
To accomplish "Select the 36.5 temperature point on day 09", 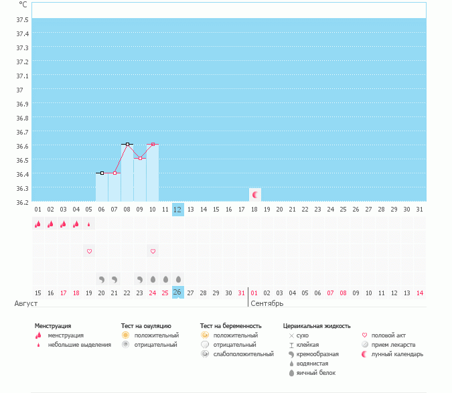I will pyautogui.click(x=140, y=159).
